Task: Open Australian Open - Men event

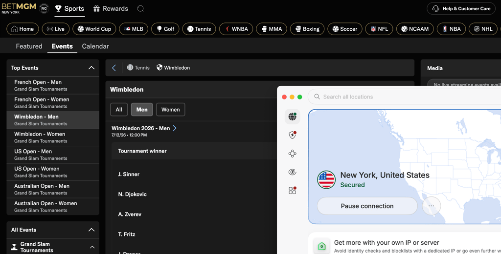Action: [53, 189]
